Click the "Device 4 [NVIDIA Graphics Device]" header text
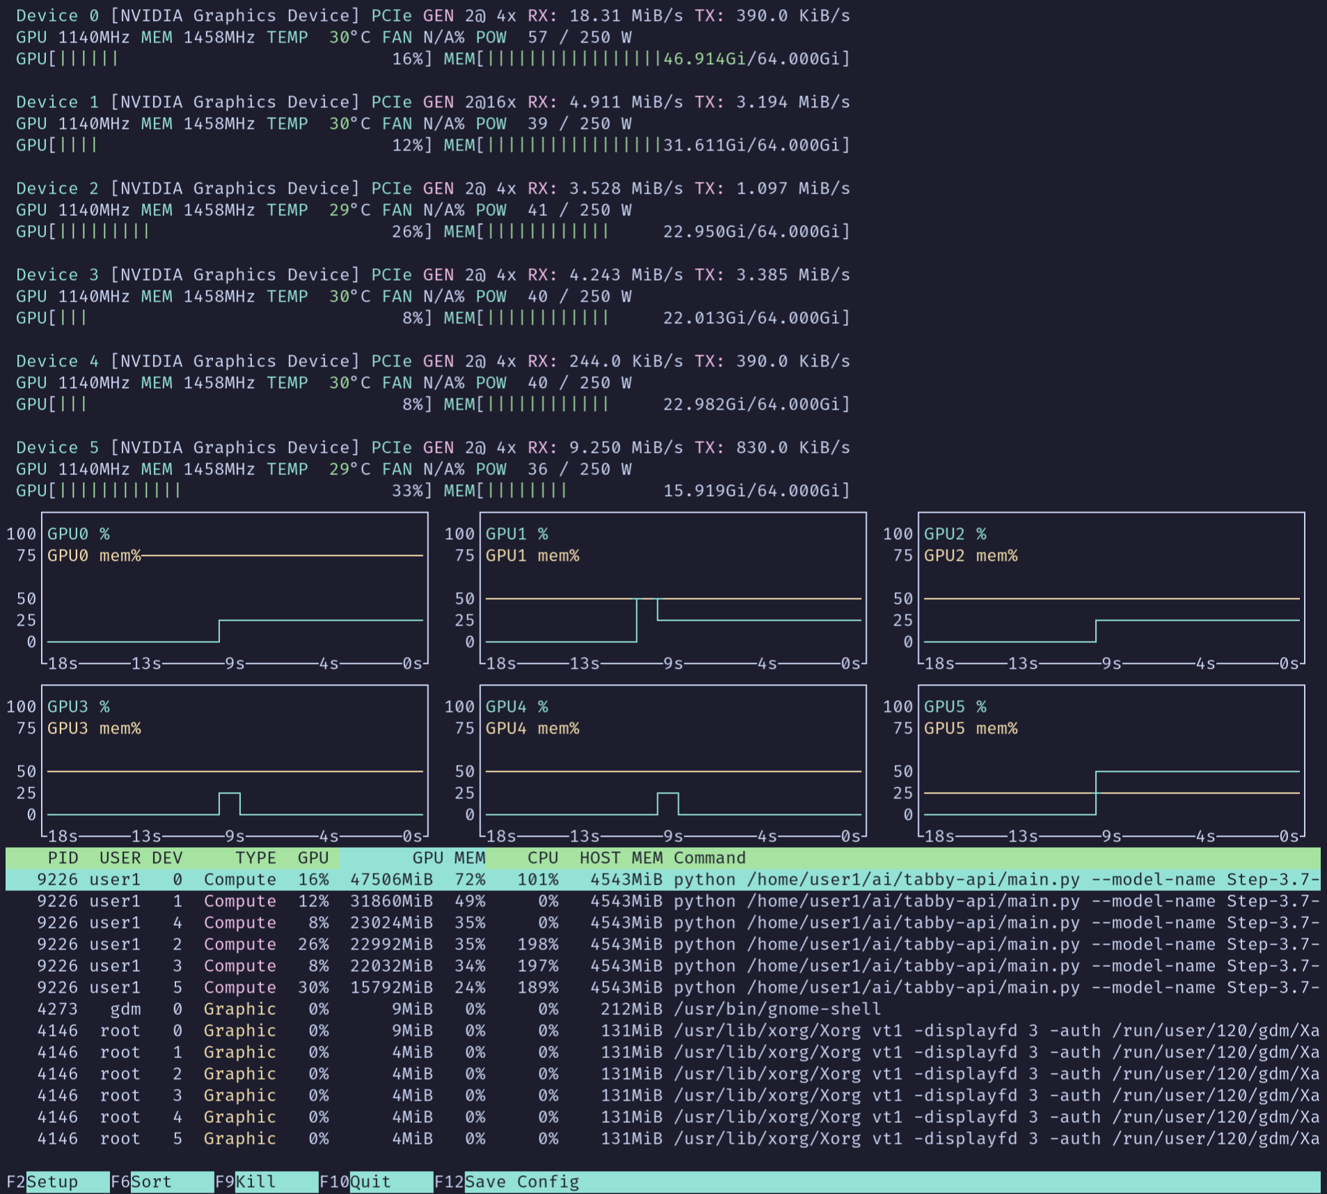Screen dimensions: 1327x1194 (188, 361)
